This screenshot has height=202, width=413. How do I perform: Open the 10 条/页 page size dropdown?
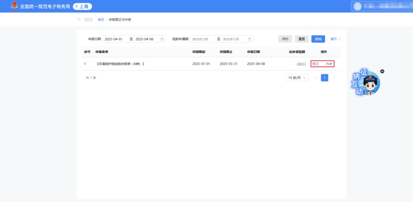297,78
